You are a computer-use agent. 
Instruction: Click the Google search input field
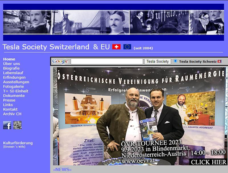click(x=107, y=62)
